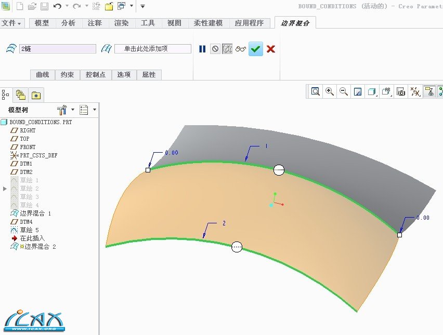The height and width of the screenshot is (335, 443).
Task: Open the 约束 panel button
Action: point(67,75)
